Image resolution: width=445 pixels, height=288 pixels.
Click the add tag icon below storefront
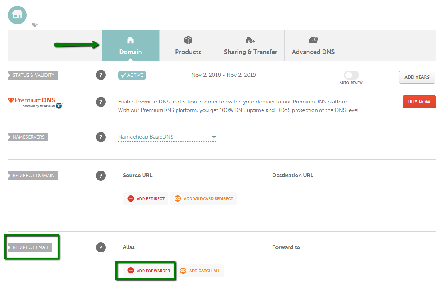coord(35,25)
